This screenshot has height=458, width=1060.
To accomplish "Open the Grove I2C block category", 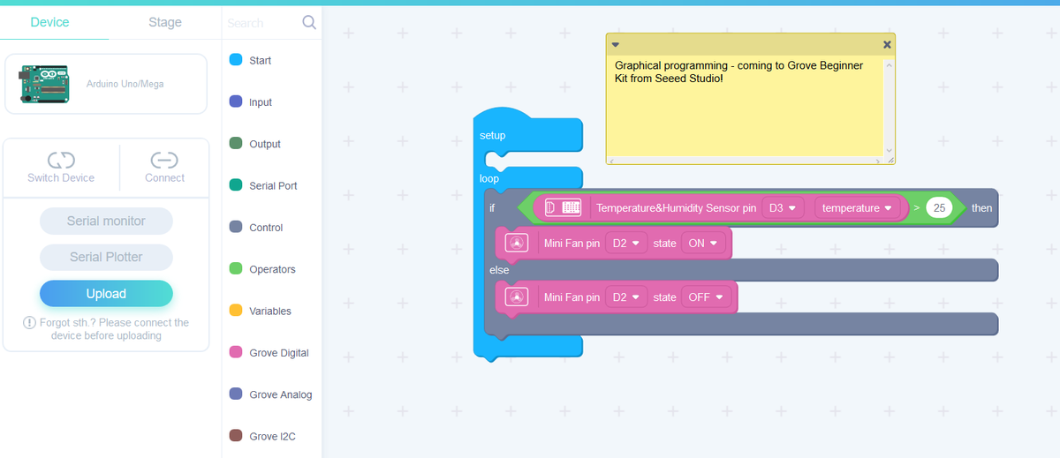I will (x=273, y=436).
